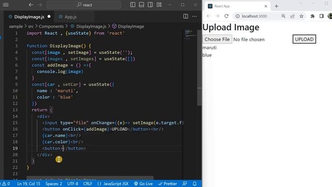
Task: Click the 'blue' text on the web page
Action: (x=207, y=55)
